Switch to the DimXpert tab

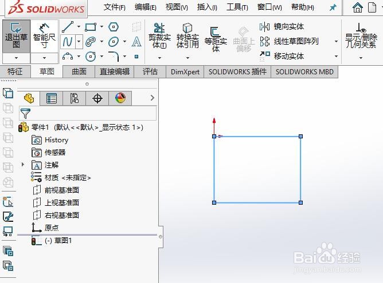tap(185, 71)
